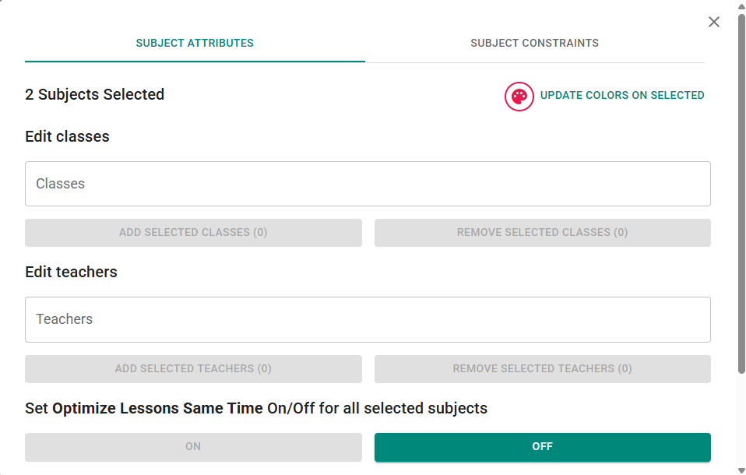Click Remove Selected Teachers
The width and height of the screenshot is (746, 475).
542,368
